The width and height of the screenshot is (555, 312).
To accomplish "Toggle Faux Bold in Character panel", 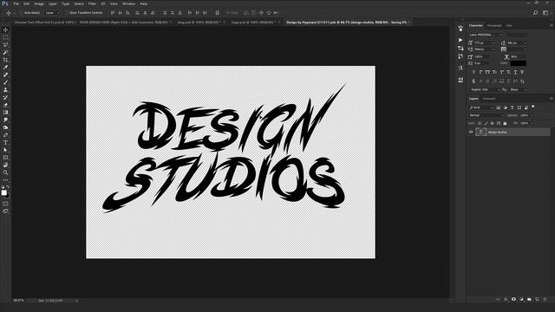I will pos(473,72).
